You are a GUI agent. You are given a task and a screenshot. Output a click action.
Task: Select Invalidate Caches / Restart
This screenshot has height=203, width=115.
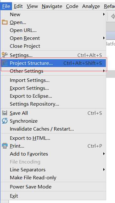tap(53, 129)
